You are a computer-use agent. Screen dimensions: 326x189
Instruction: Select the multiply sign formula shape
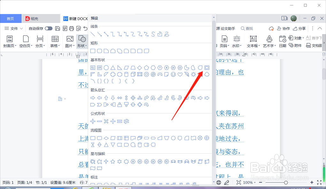[x=106, y=121]
